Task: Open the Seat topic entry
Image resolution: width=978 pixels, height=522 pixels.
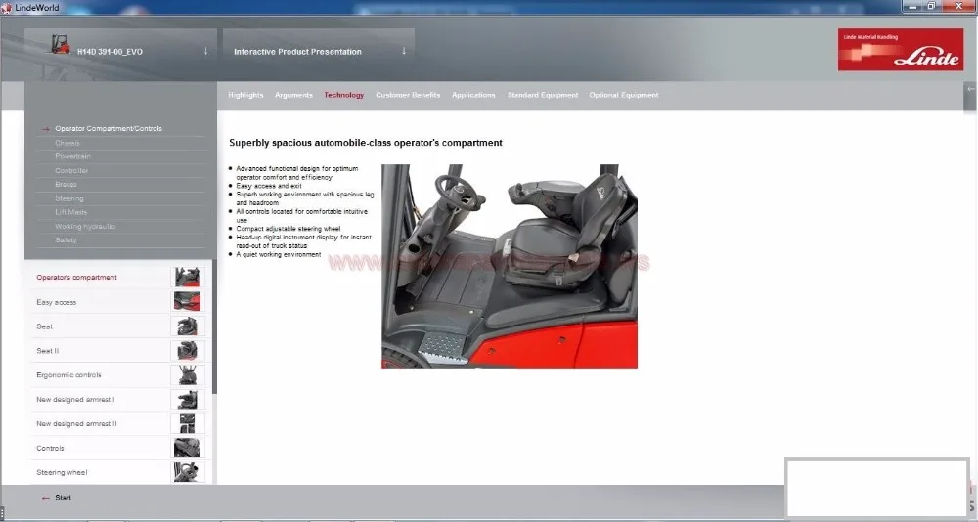Action: (x=118, y=326)
